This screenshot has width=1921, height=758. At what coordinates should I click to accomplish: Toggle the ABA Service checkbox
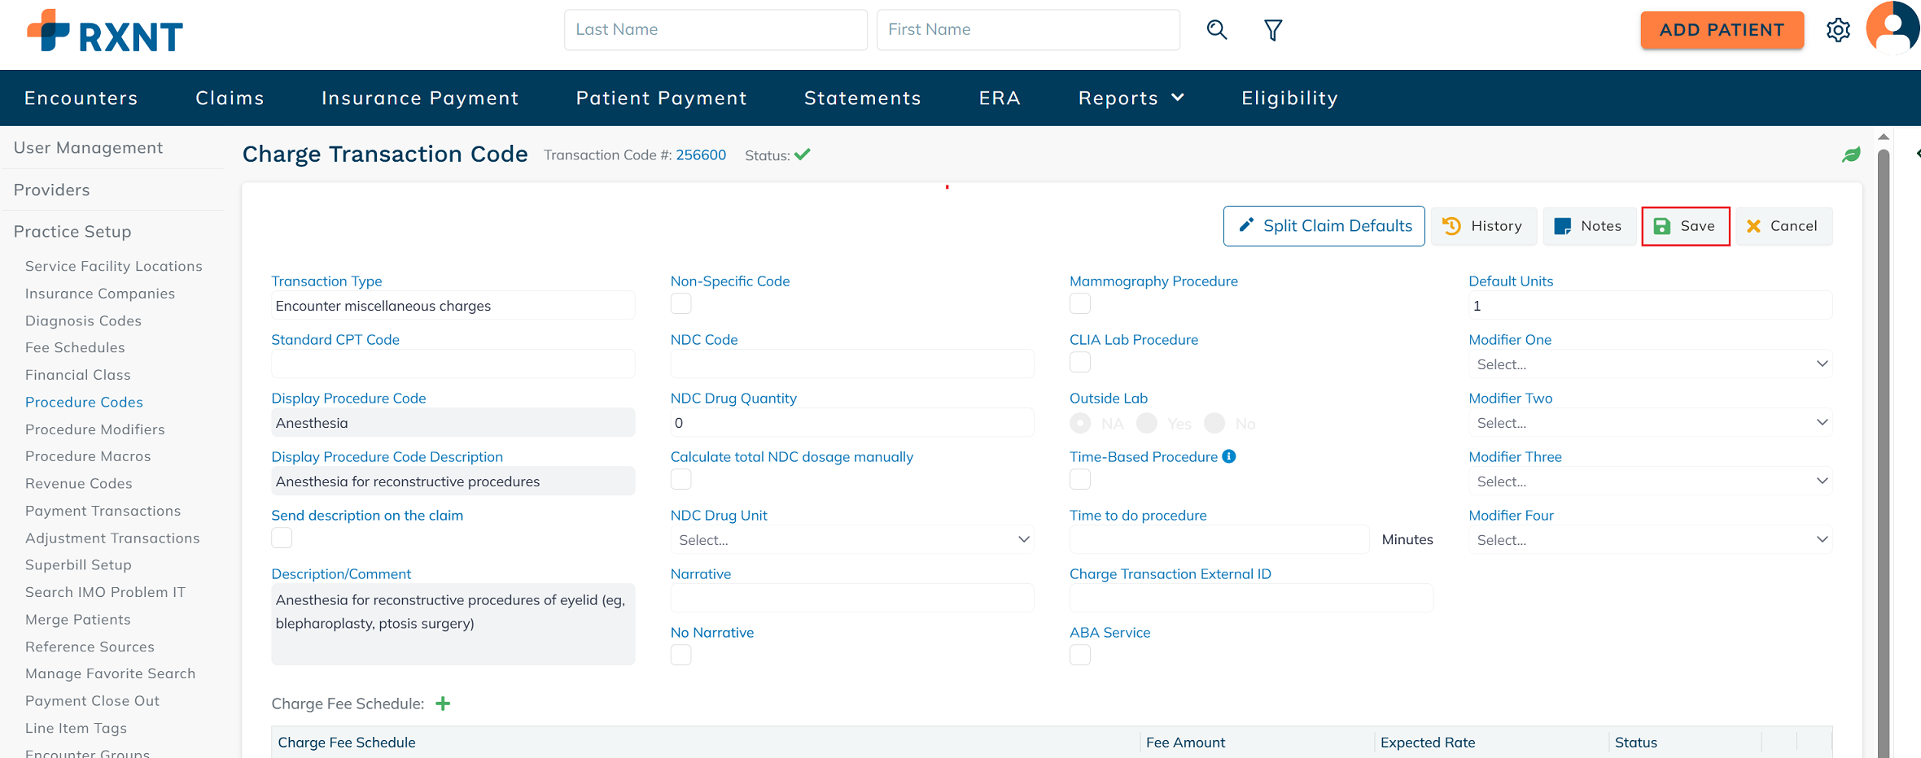tap(1079, 655)
